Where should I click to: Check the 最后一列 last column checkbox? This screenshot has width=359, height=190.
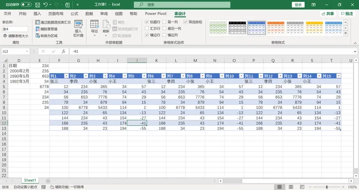pos(165,28)
